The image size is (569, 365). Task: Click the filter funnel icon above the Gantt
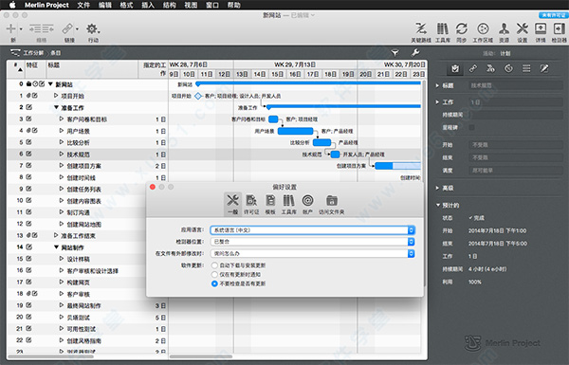pos(395,53)
